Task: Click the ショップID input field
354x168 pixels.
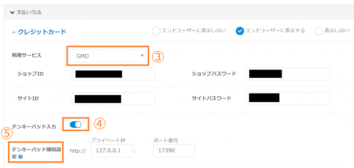Action: (x=113, y=74)
